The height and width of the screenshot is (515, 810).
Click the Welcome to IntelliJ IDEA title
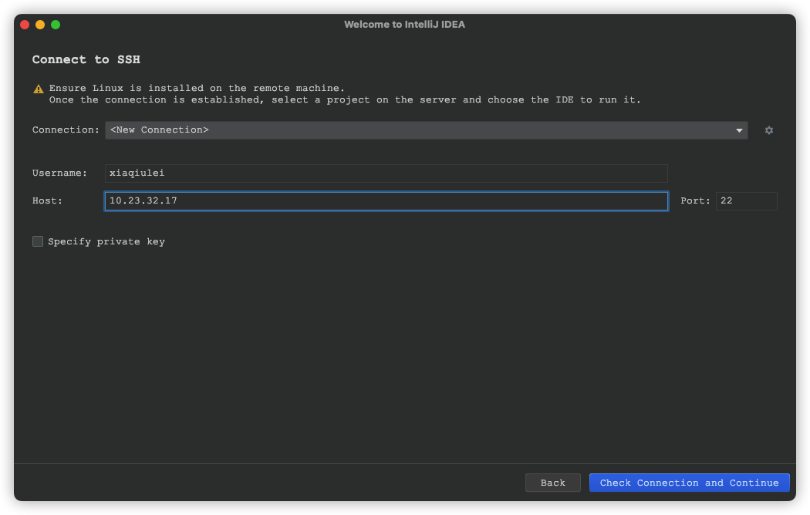(x=404, y=24)
